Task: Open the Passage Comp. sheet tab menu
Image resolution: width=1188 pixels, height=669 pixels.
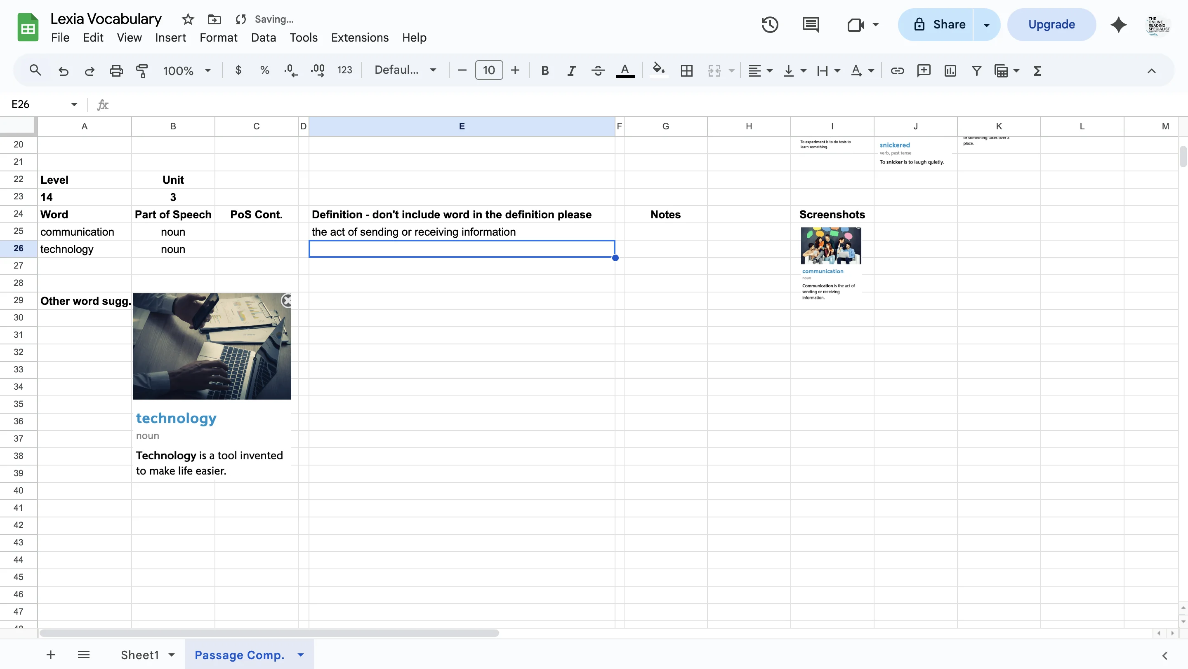Action: click(x=300, y=654)
